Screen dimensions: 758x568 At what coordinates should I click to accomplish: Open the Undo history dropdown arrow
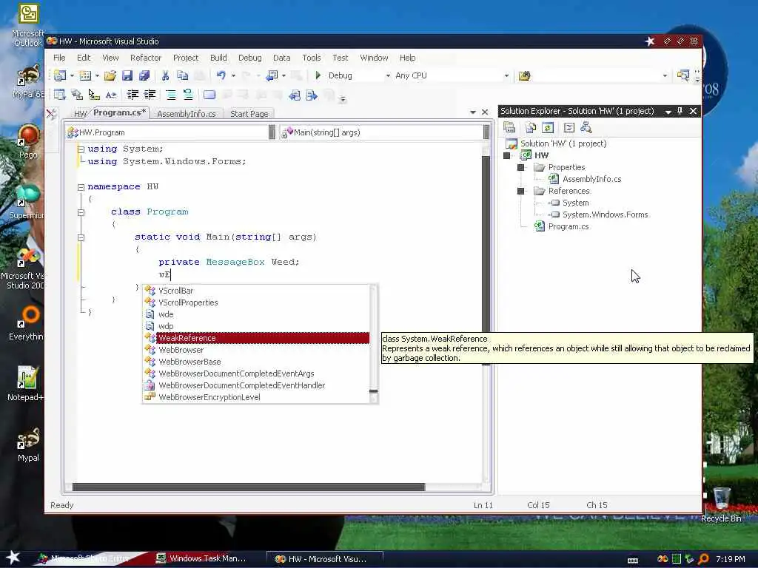click(x=233, y=76)
